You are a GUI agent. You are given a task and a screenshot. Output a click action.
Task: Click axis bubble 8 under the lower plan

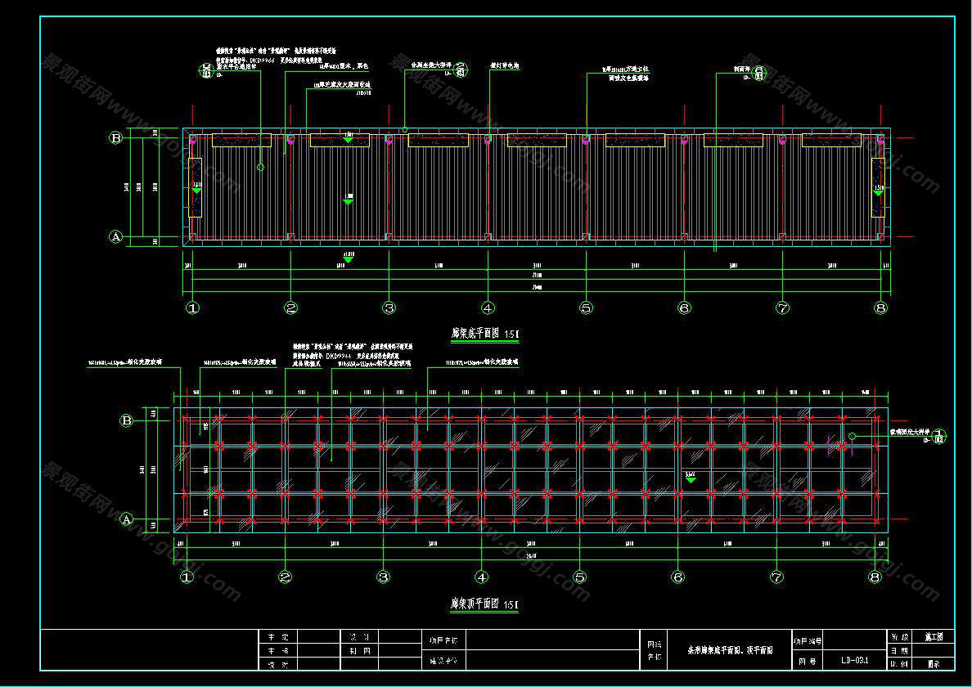(x=875, y=577)
